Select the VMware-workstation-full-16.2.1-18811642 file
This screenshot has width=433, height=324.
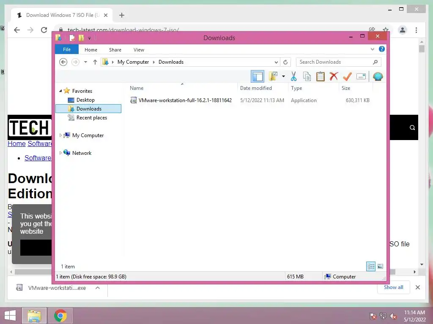(x=185, y=100)
